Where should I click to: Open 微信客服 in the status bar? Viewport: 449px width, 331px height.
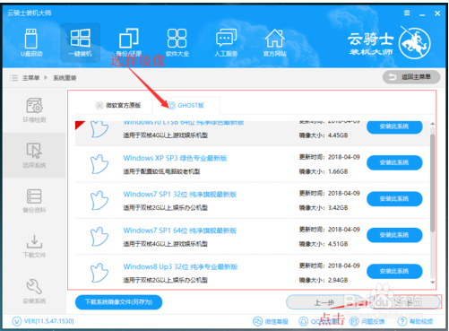[x=271, y=321]
